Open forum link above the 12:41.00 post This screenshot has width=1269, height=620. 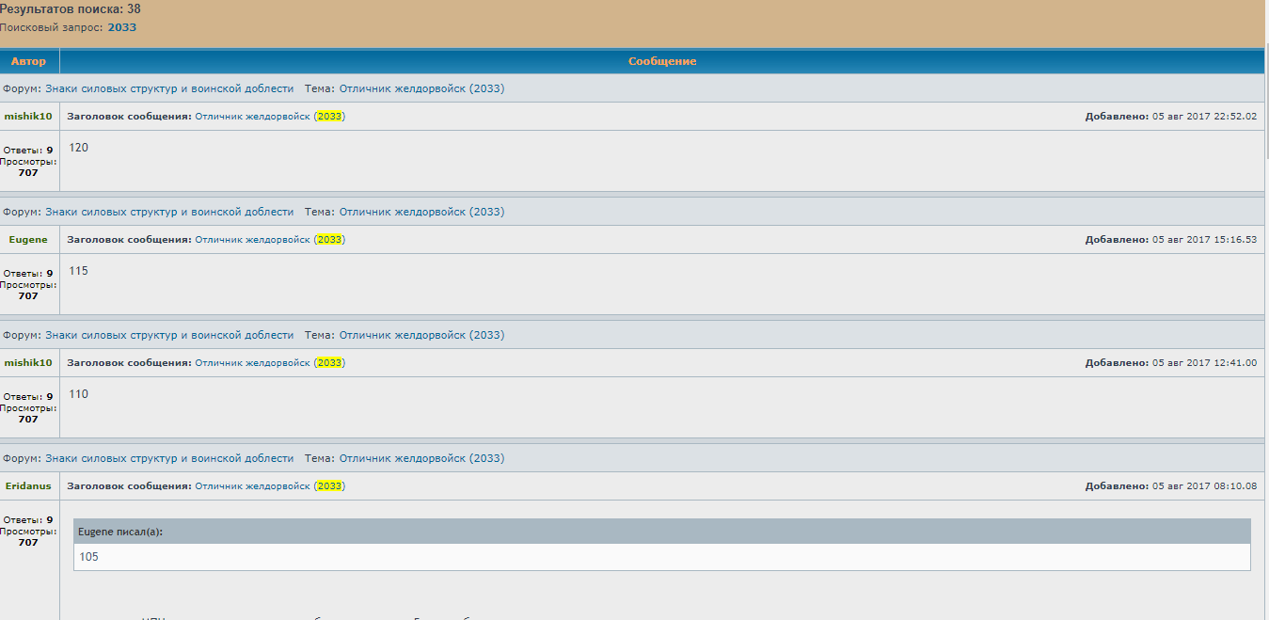point(169,335)
